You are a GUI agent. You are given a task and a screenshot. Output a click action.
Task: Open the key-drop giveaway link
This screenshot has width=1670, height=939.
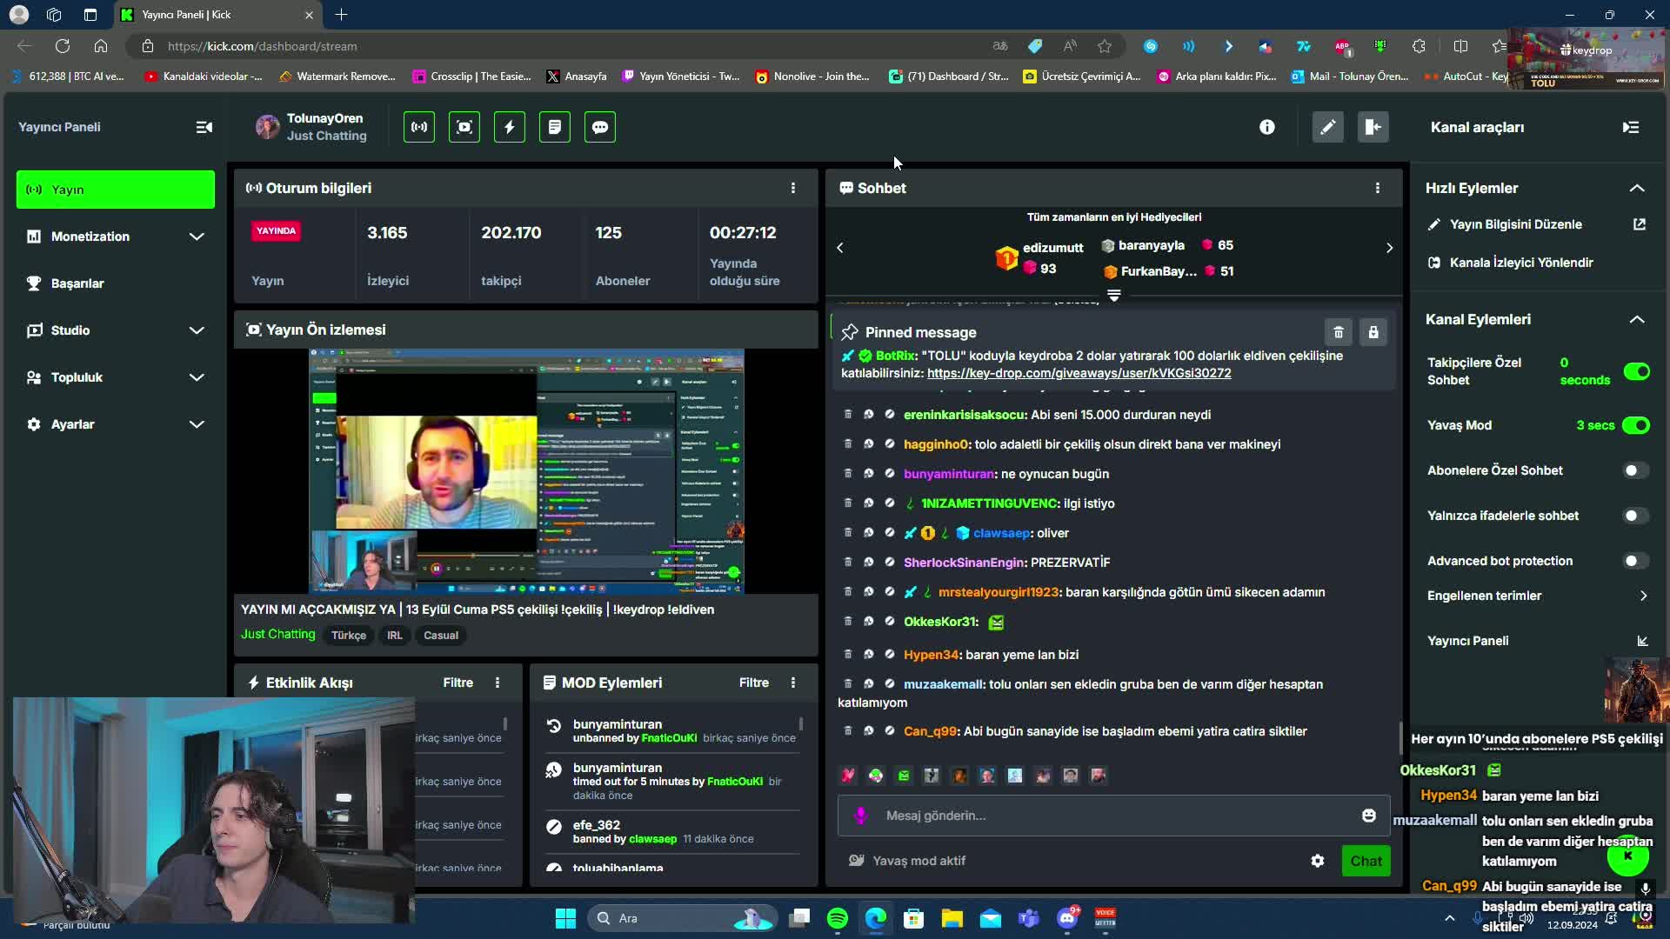coord(1079,373)
